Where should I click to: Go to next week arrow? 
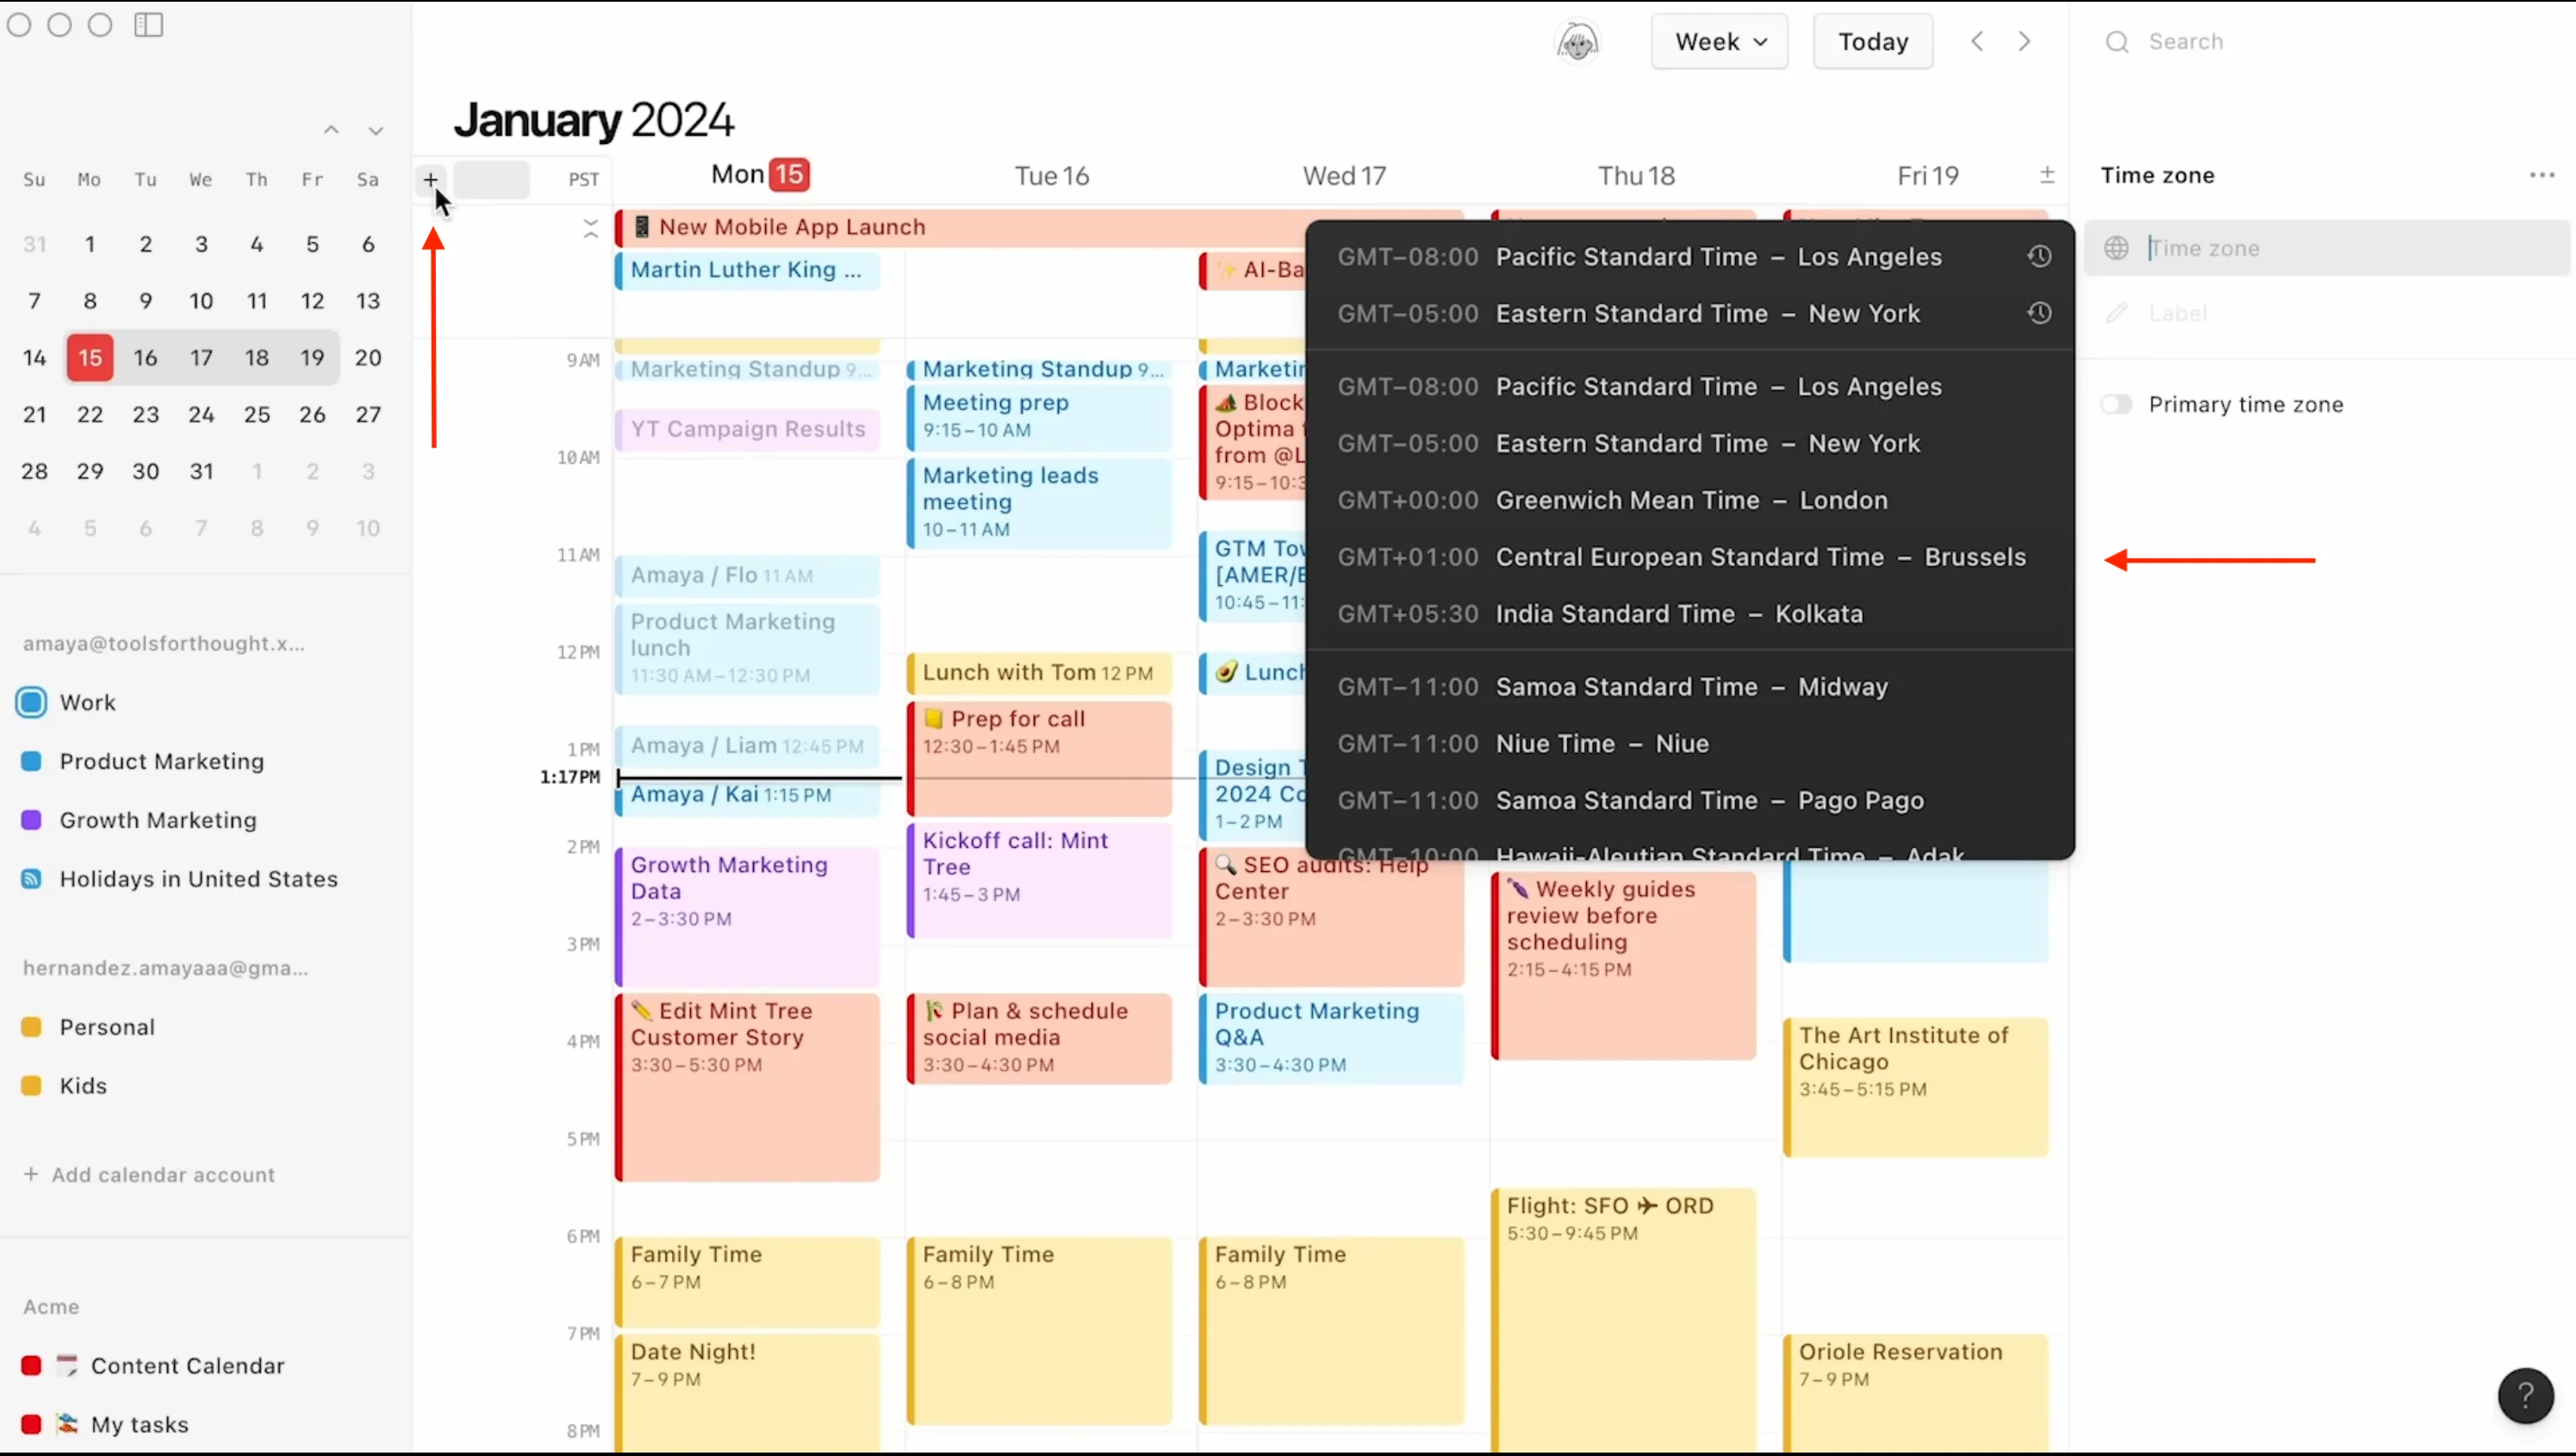click(x=2024, y=42)
